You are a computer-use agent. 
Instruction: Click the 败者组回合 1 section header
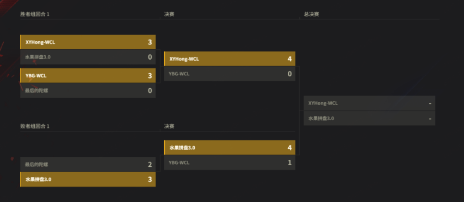[x=35, y=126]
